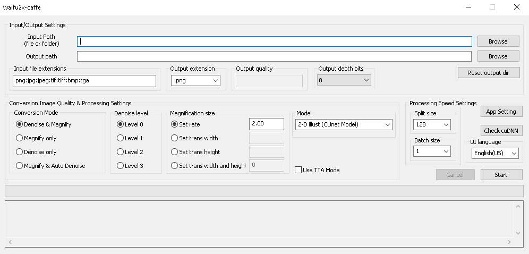
Task: Focus the Output path text field
Action: (x=274, y=56)
